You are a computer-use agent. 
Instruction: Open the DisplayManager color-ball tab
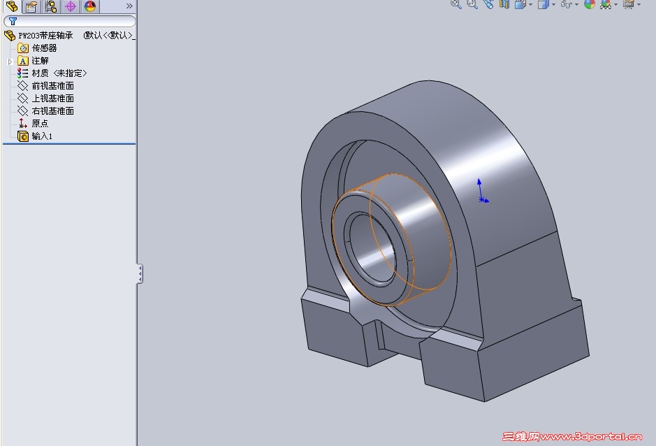click(90, 6)
